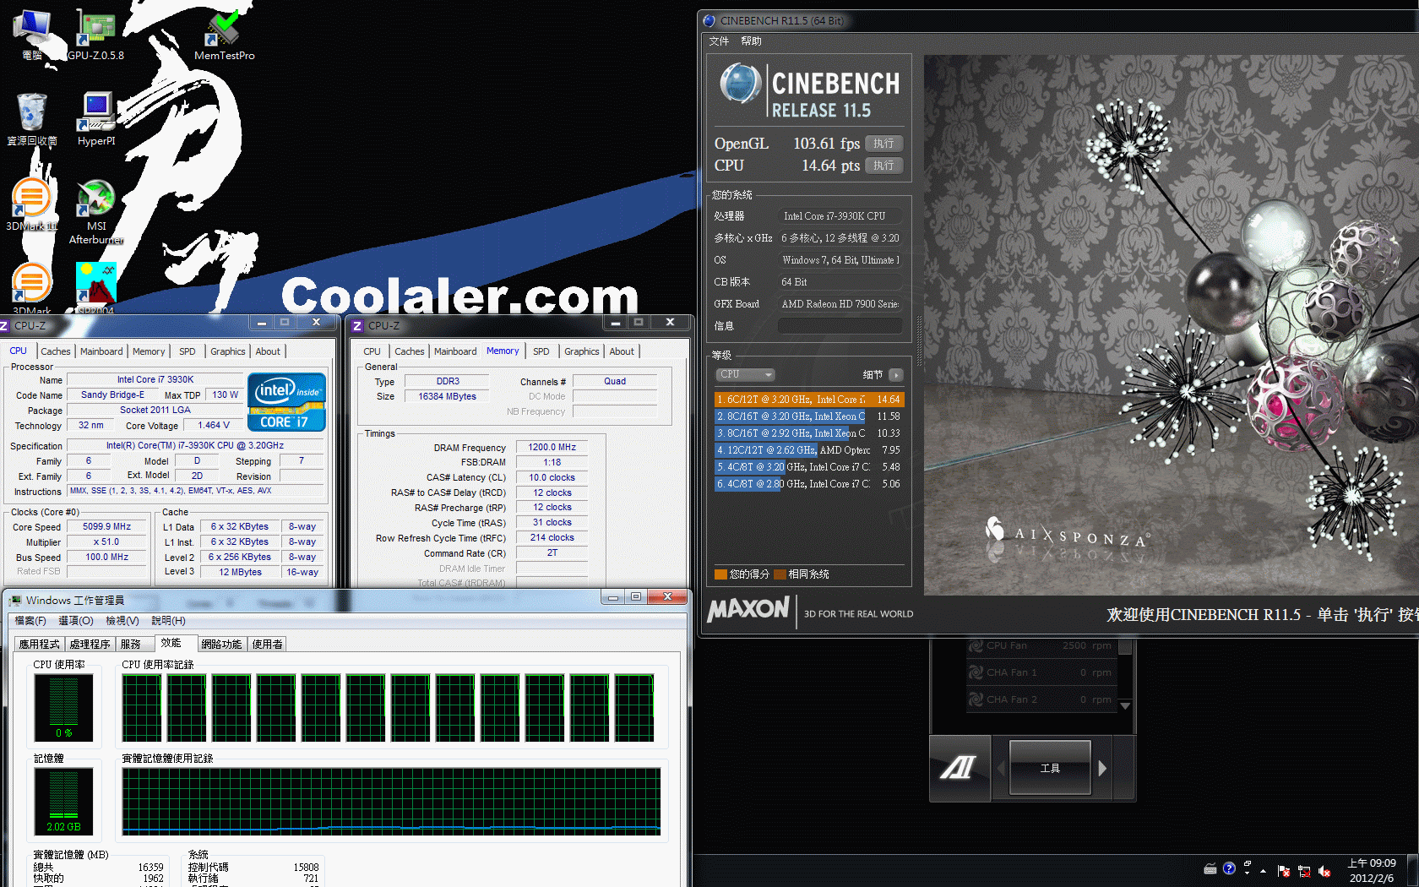Click the Cinebench globe logo icon

[741, 84]
